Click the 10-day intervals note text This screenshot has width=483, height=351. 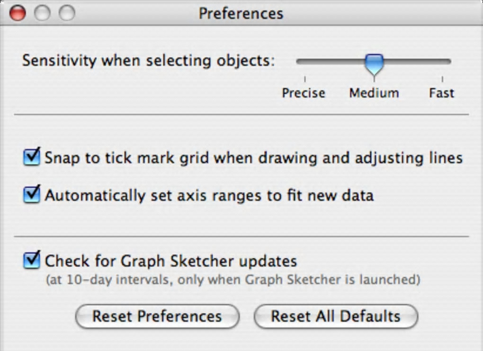[233, 280]
